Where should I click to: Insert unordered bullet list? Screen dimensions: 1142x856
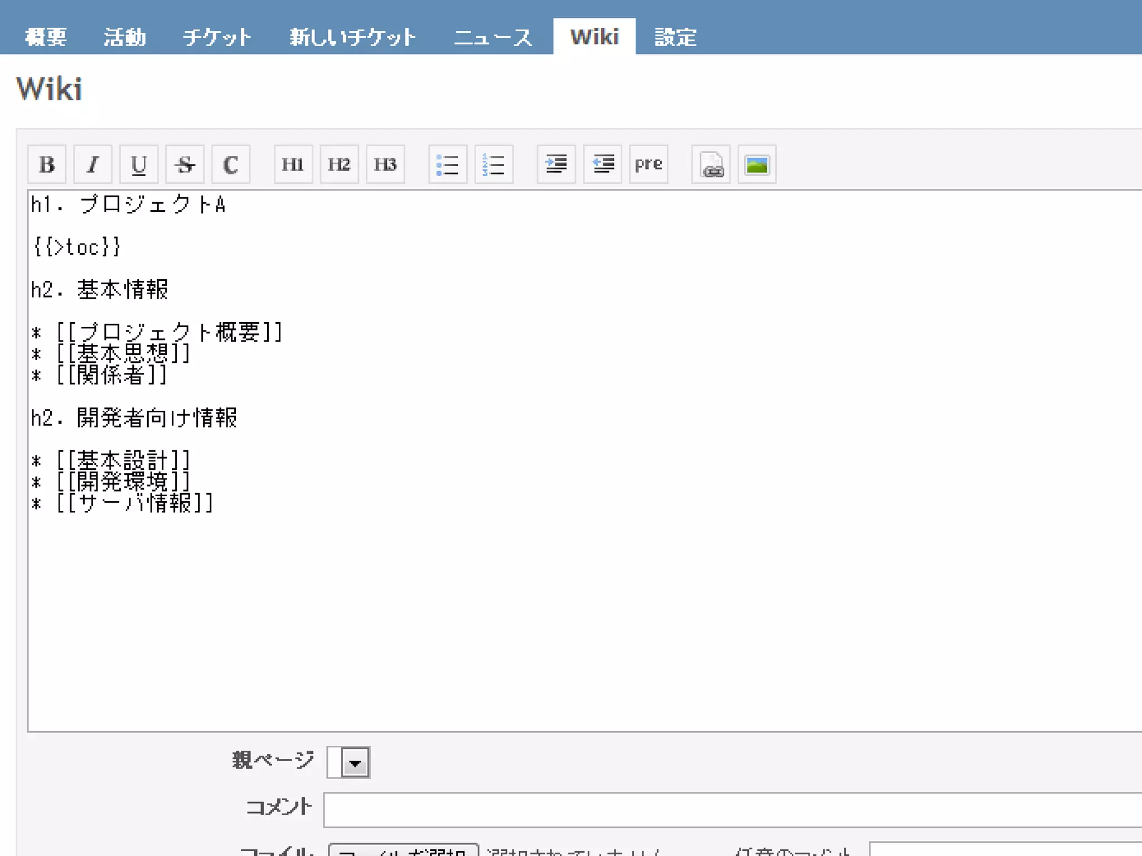pyautogui.click(x=447, y=164)
